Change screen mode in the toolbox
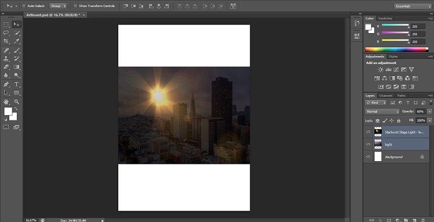Screen dimensions: 434x222 [x=17, y=127]
